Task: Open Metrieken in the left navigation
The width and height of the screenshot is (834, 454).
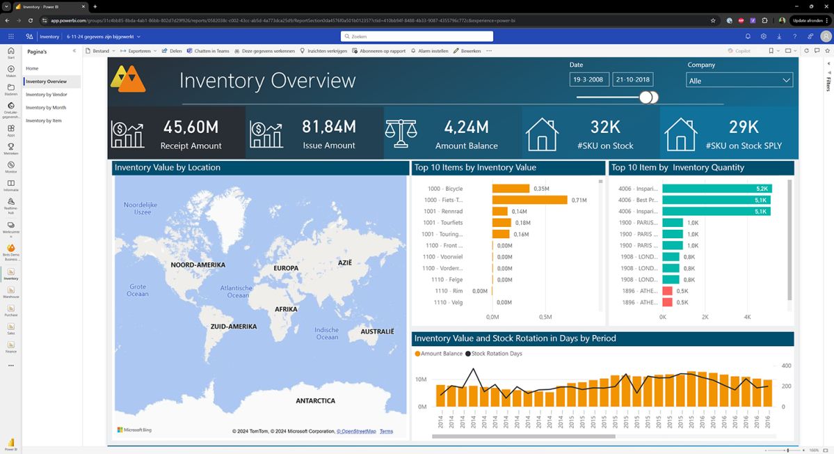Action: [10, 148]
